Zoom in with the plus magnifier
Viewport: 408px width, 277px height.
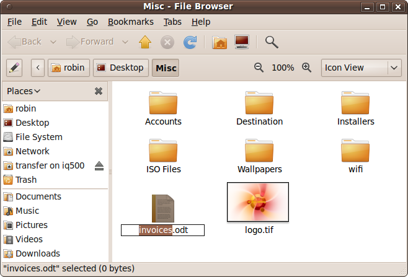[x=307, y=68]
